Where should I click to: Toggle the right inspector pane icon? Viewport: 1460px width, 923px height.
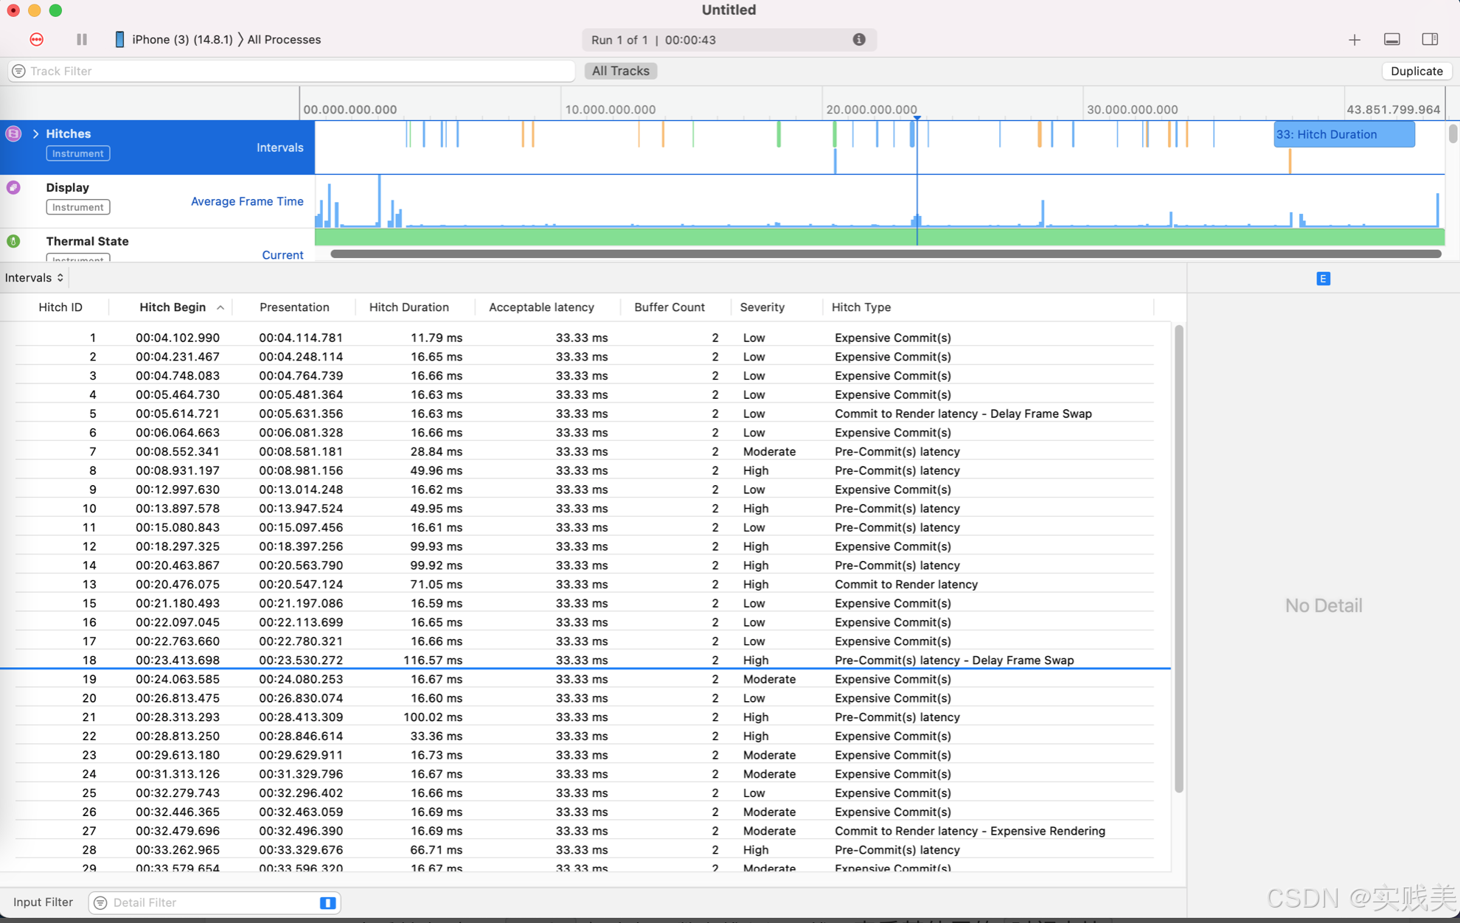tap(1431, 40)
